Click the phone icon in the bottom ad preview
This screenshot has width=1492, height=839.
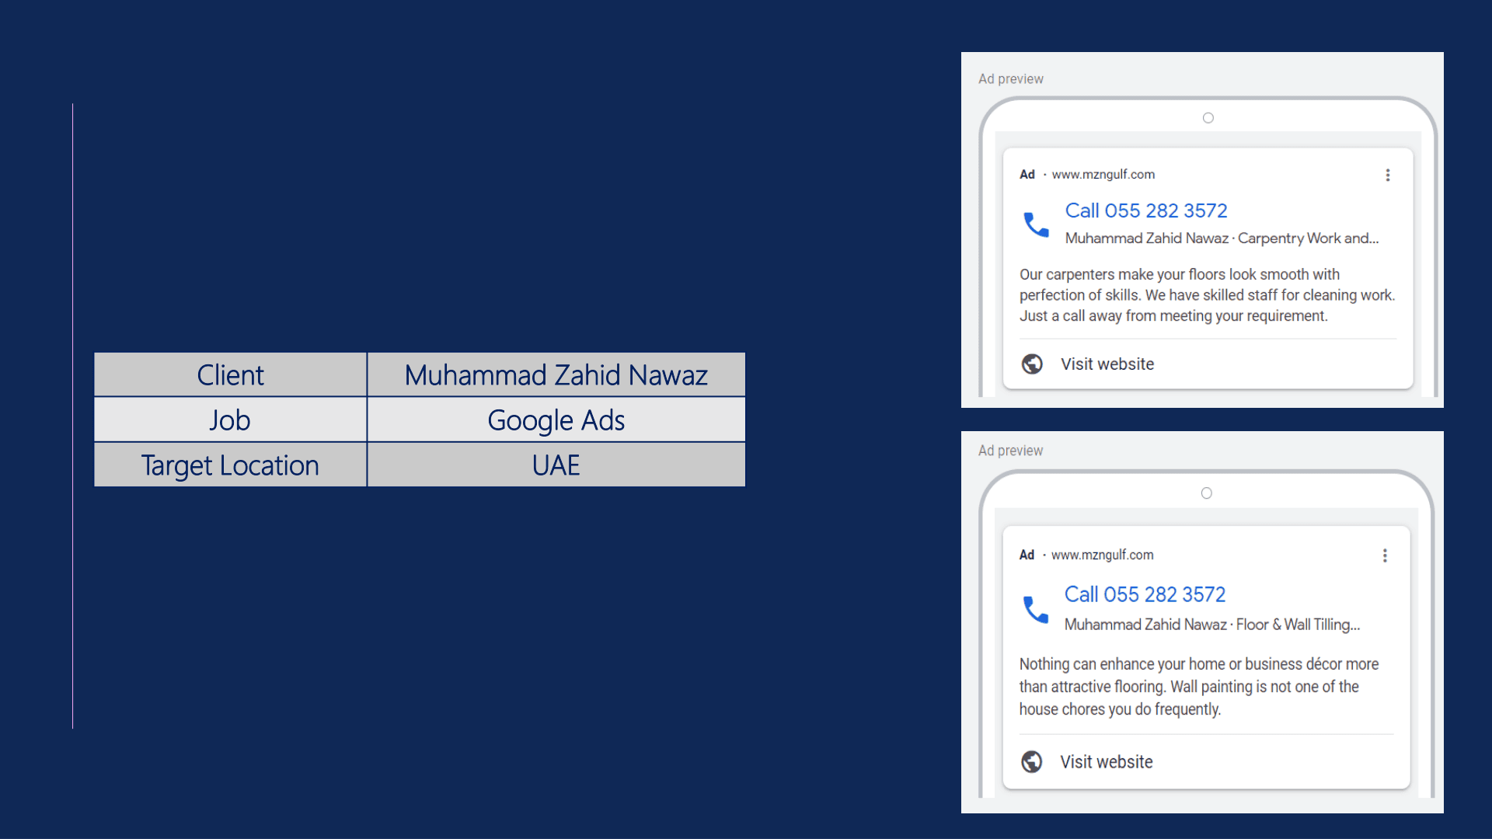[1034, 610]
